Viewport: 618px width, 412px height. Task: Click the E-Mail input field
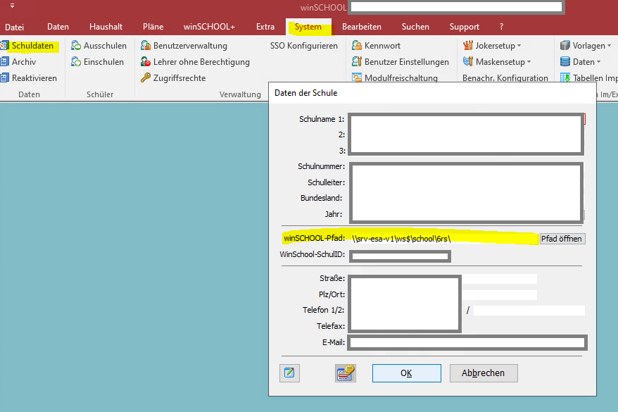coord(467,342)
